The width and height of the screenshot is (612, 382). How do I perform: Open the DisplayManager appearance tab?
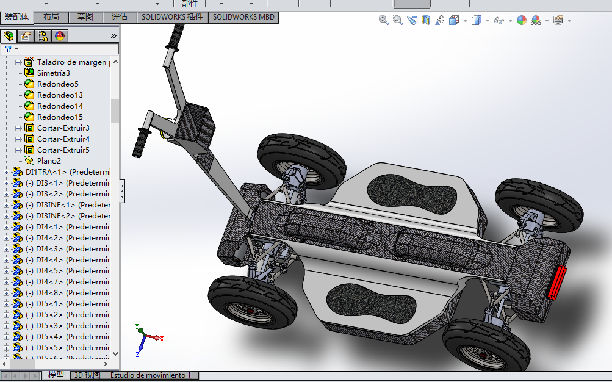click(x=60, y=35)
